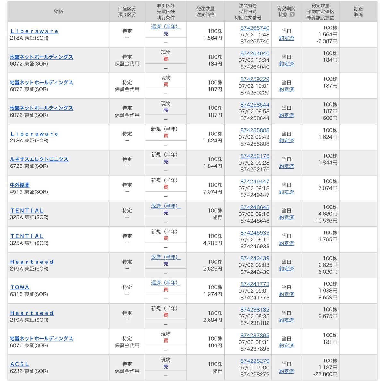Open the ルネサスエレクトロニクス stock link
Viewport: 385px width, 381px height.
tap(39, 159)
